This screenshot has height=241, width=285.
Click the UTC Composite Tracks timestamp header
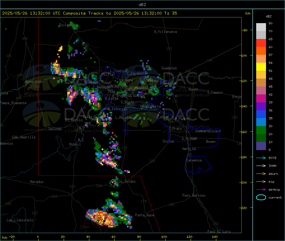pos(89,13)
